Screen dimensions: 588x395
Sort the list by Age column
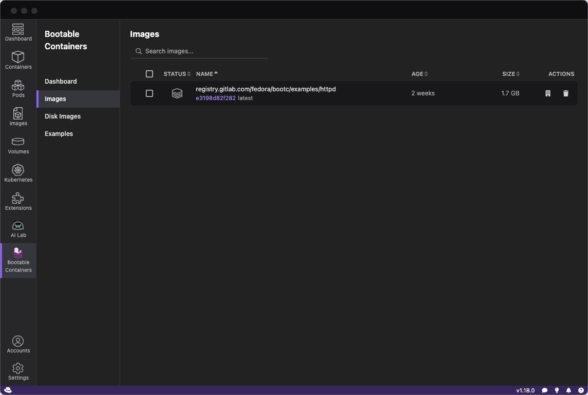coord(419,74)
